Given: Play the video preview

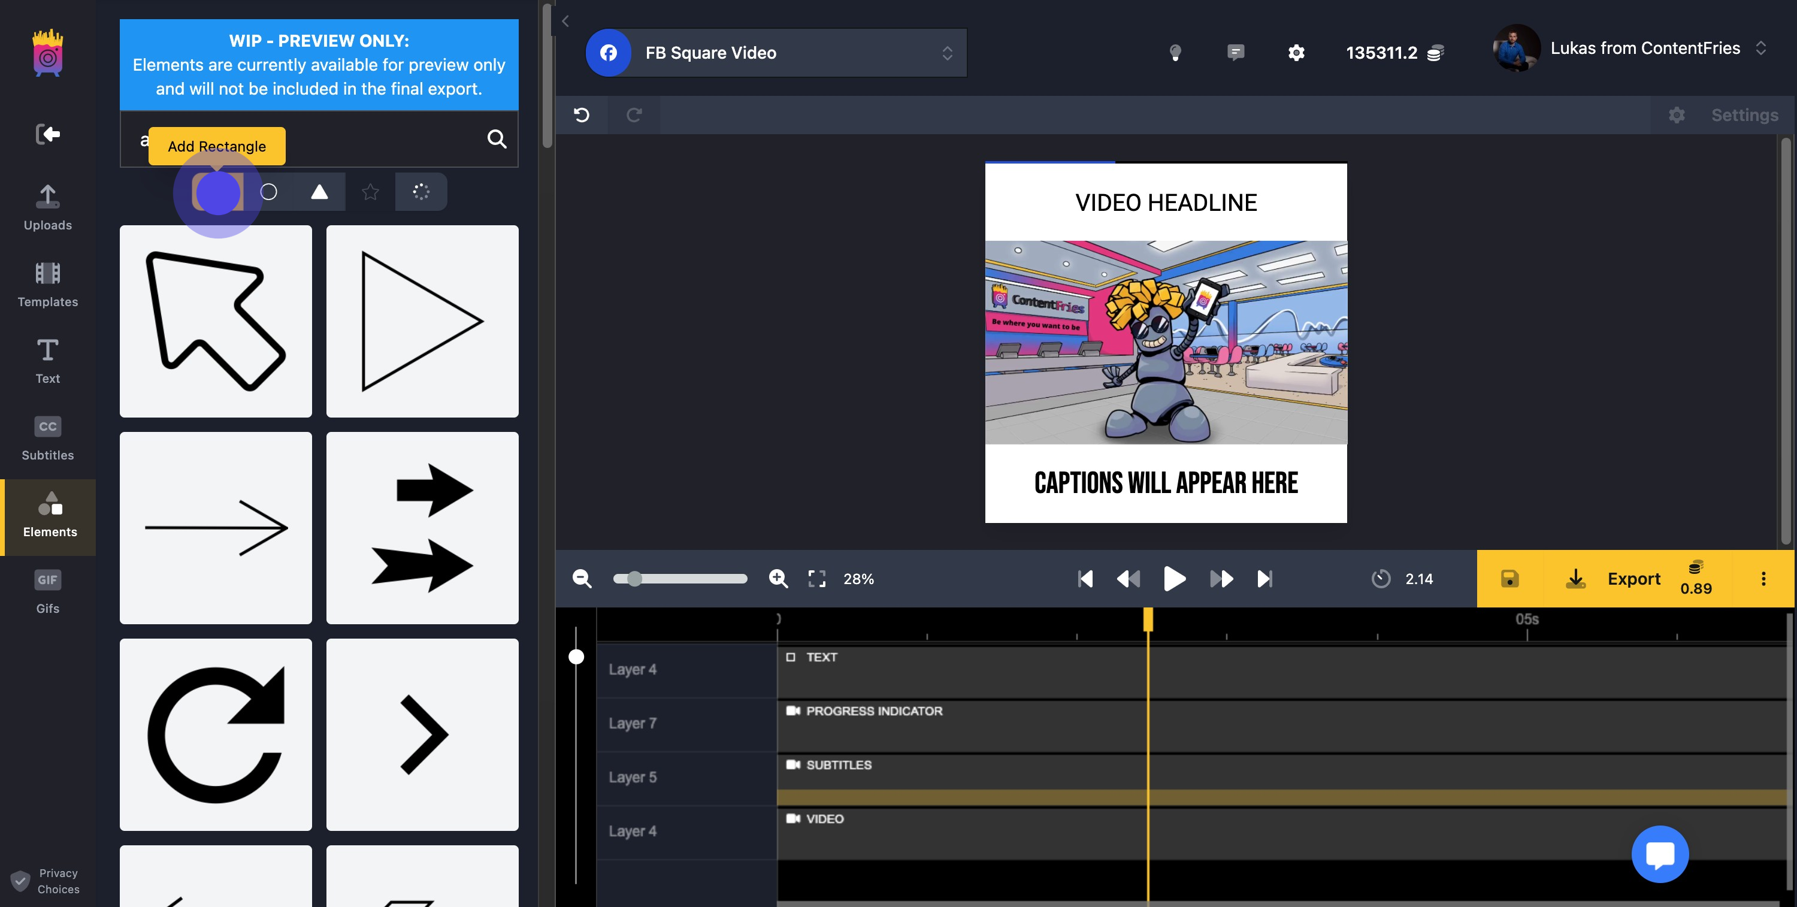Looking at the screenshot, I should pos(1175,578).
